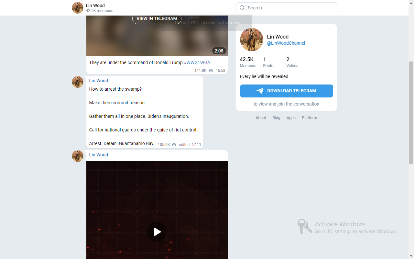Open the Platform footer link

click(310, 118)
